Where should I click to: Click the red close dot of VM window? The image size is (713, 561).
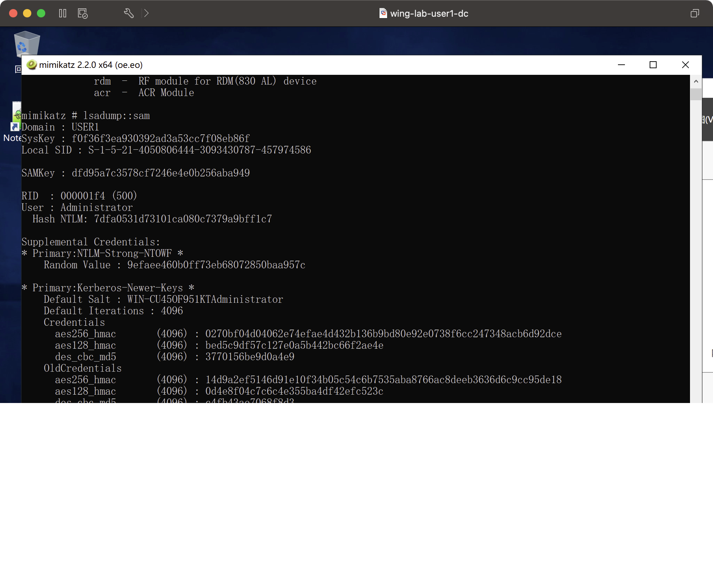[13, 13]
